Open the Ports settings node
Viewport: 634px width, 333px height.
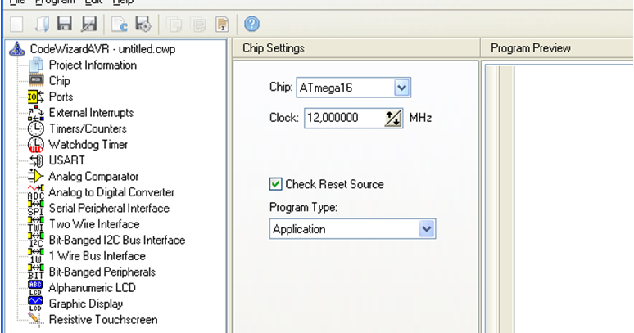tap(61, 97)
